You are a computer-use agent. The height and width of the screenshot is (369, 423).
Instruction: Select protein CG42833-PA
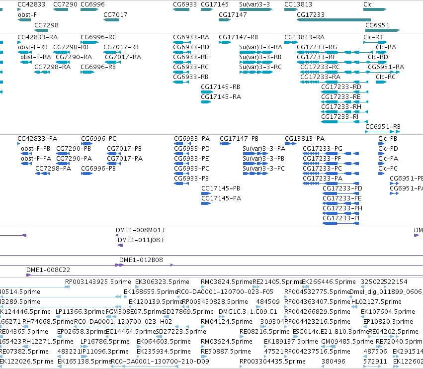(x=37, y=139)
